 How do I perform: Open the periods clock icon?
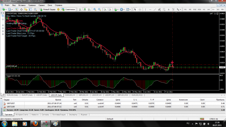(x=121, y=9)
